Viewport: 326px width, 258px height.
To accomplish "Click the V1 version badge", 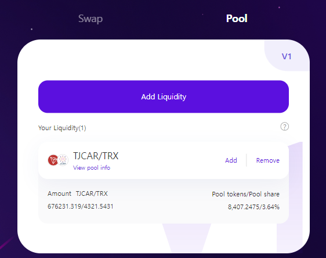I will [287, 56].
